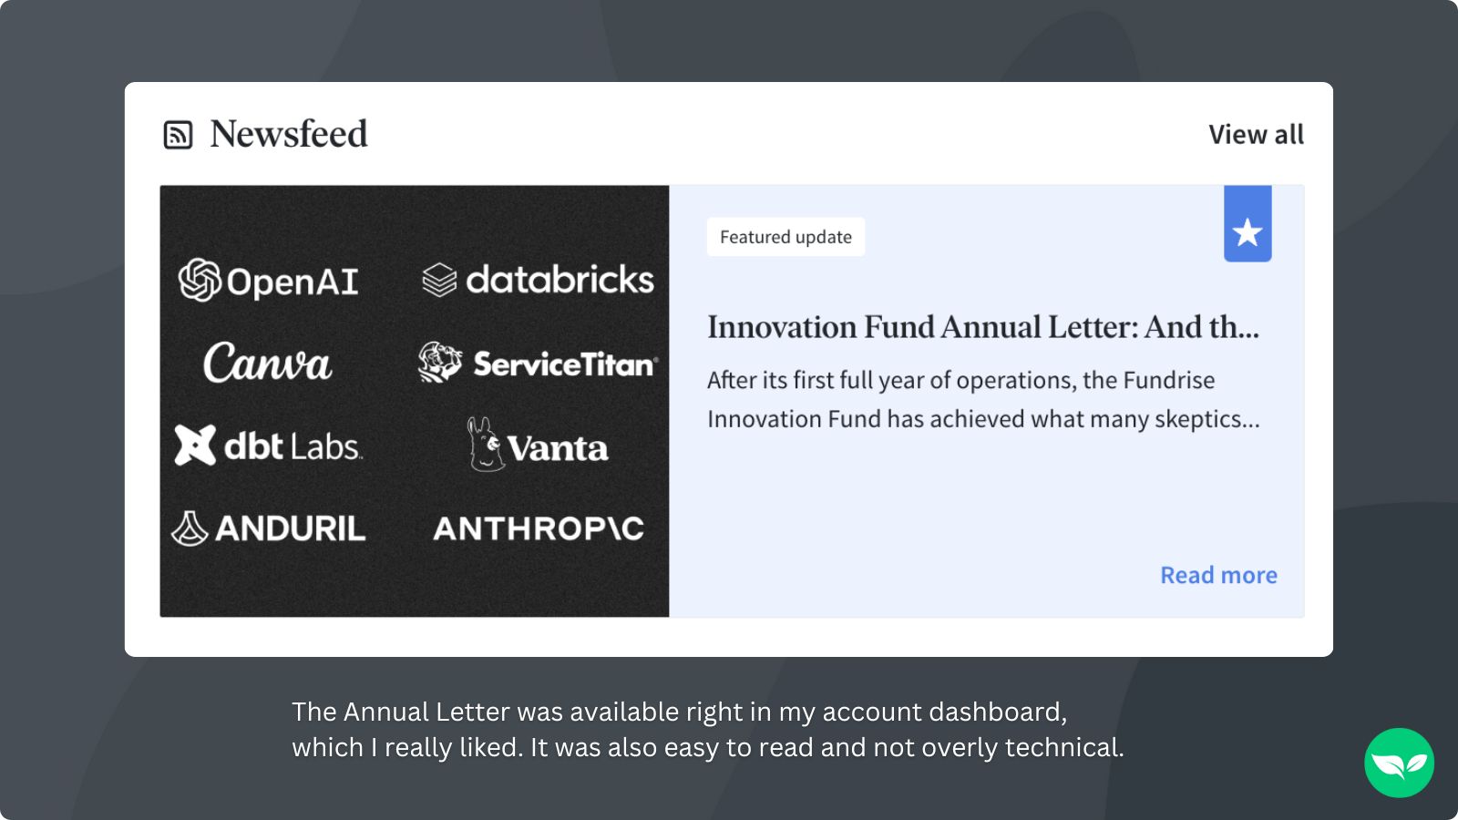Open the Newsfeed section header
The width and height of the screenshot is (1458, 820).
click(288, 133)
